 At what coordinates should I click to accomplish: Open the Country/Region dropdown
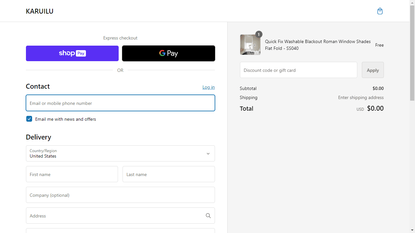pyautogui.click(x=120, y=153)
